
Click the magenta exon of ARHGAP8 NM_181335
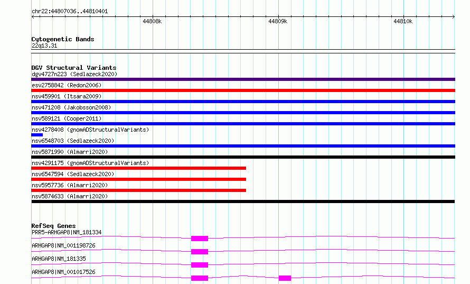tap(200, 265)
